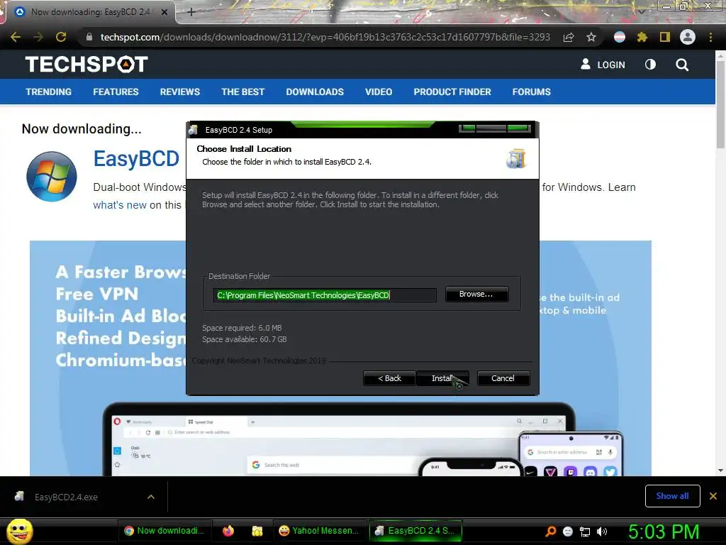This screenshot has height=545, width=726.
Task: Open the smiley Start button
Action: (x=20, y=531)
